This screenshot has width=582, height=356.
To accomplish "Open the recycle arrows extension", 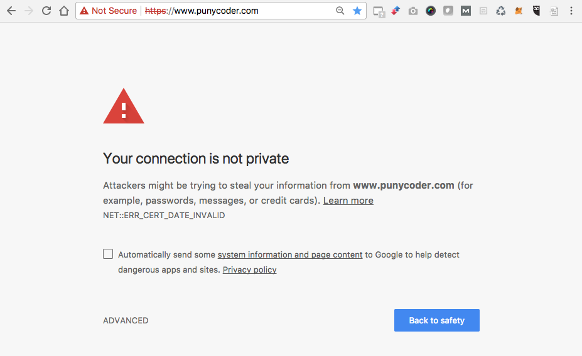I will pos(501,11).
